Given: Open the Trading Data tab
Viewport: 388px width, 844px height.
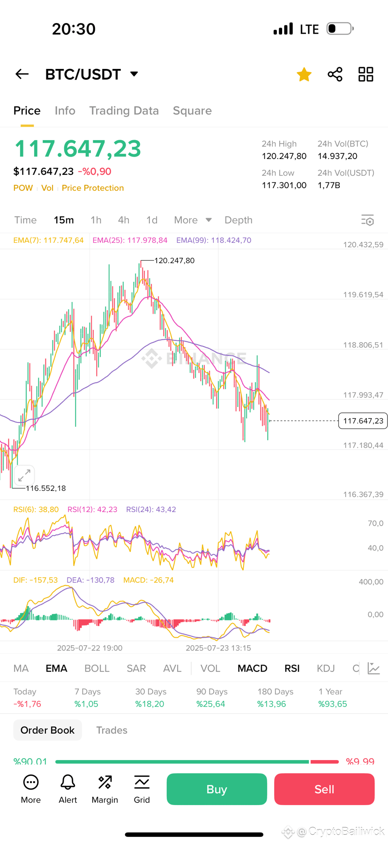Looking at the screenshot, I should pyautogui.click(x=124, y=111).
